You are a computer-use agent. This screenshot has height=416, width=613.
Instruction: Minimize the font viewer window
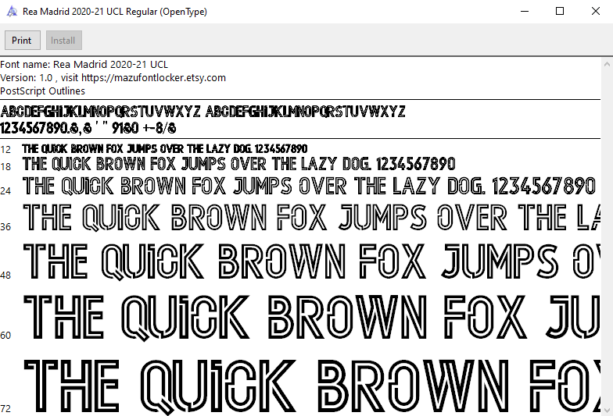pyautogui.click(x=524, y=12)
